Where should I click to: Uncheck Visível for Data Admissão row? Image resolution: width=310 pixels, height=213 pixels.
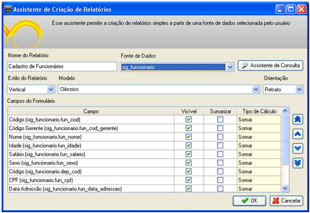click(189, 189)
